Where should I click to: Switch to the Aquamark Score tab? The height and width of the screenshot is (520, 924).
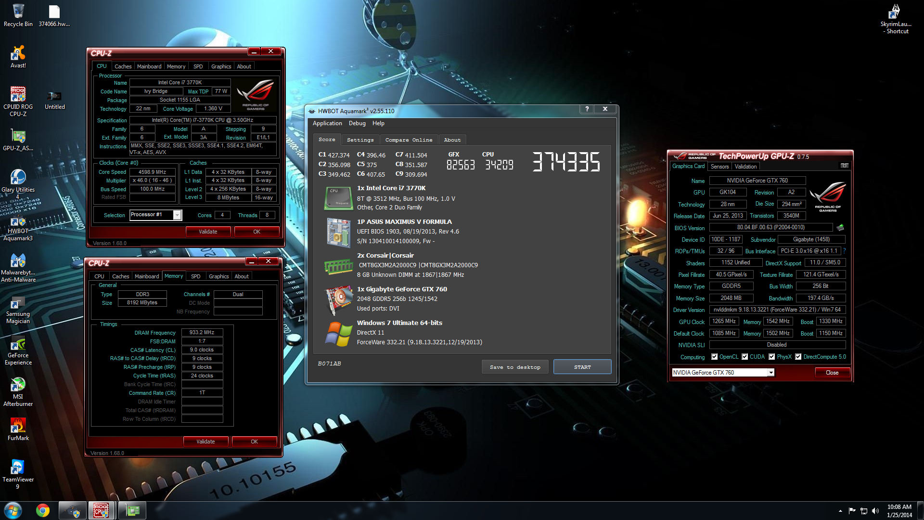[327, 139]
